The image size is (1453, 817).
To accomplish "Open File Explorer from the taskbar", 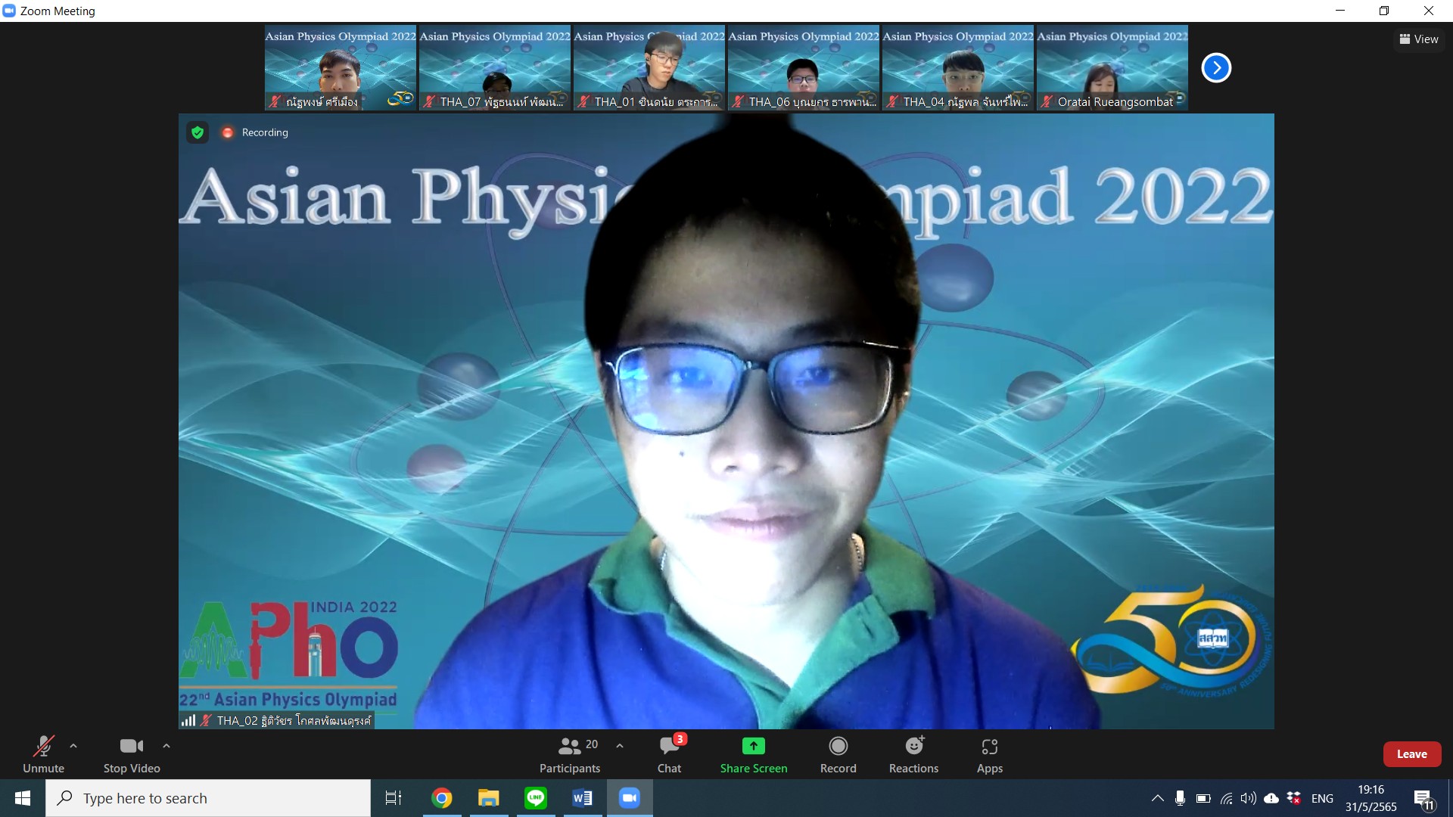I will (x=489, y=798).
